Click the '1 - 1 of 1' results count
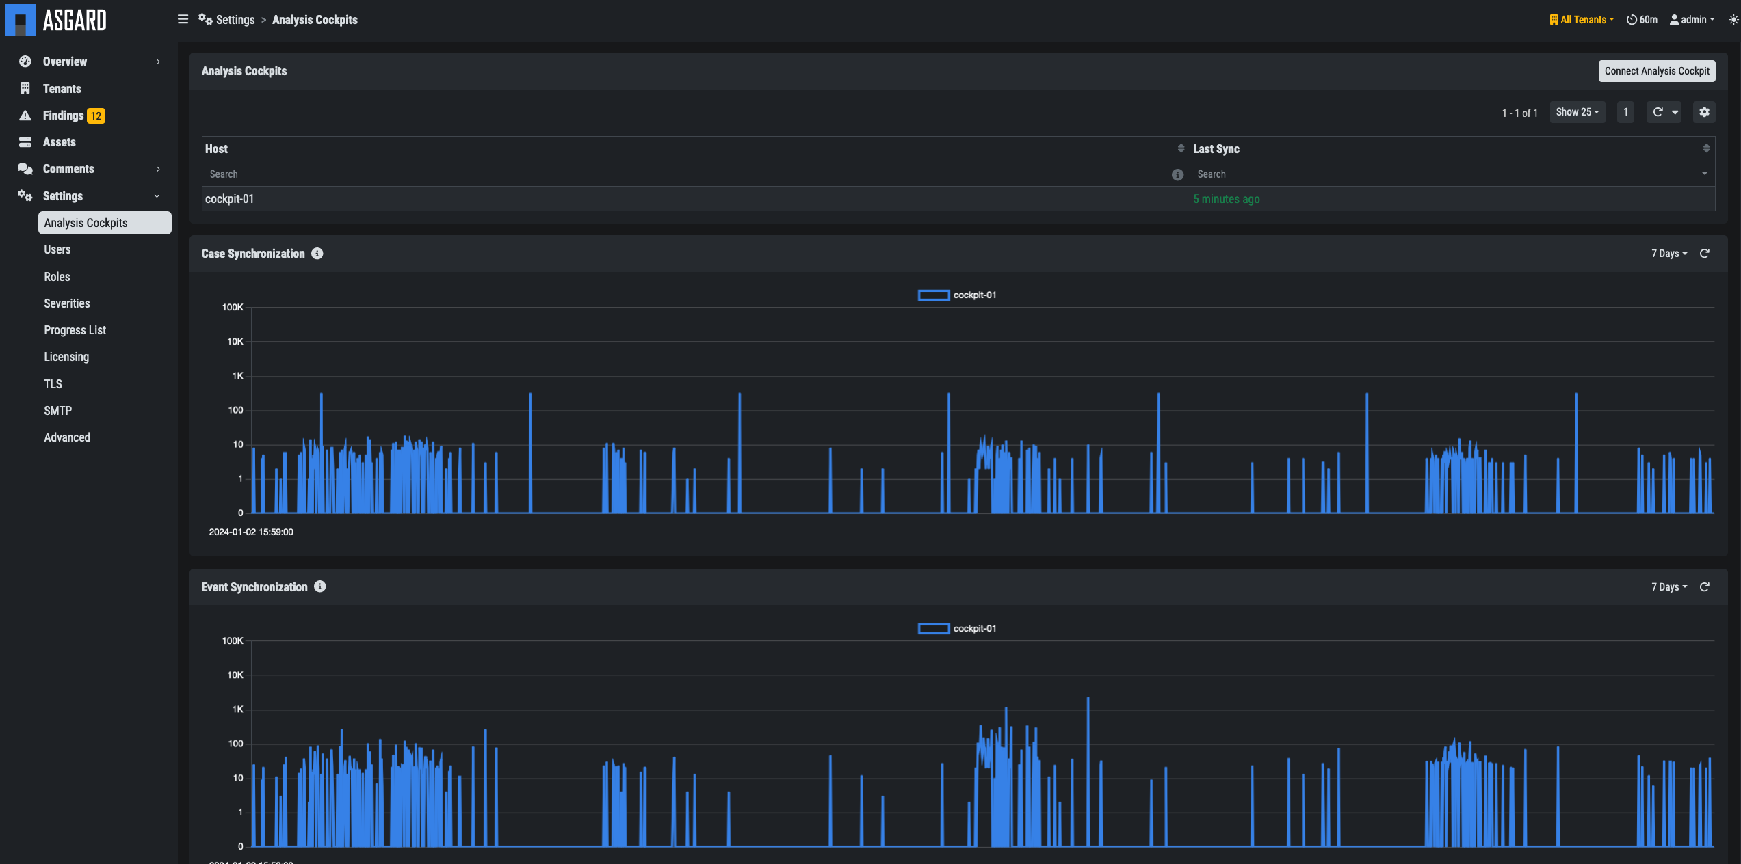 tap(1519, 113)
